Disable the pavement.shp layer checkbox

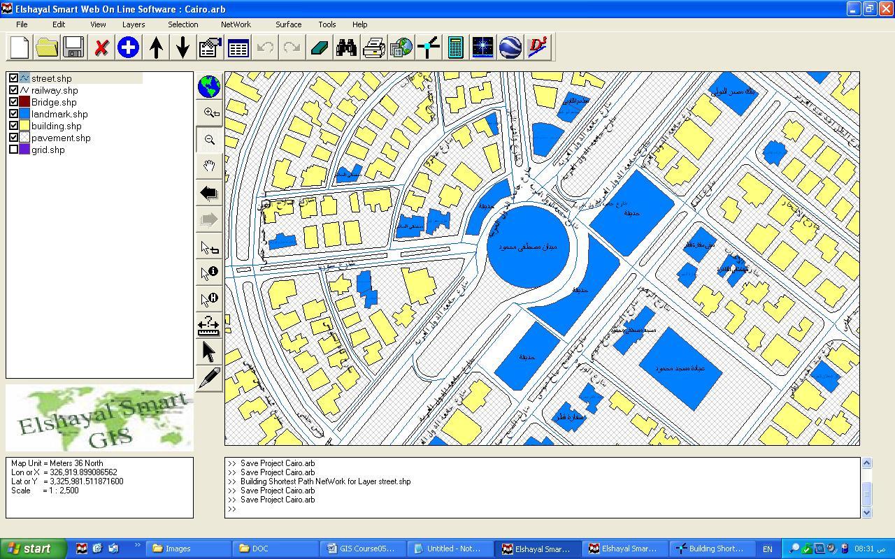pos(13,138)
